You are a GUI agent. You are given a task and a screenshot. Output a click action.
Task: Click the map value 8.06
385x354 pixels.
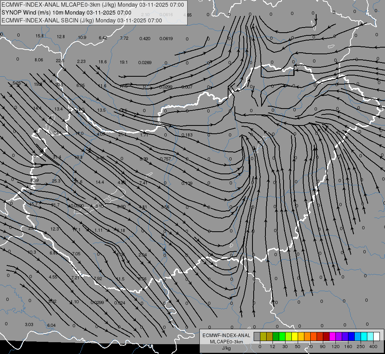pos(39,60)
